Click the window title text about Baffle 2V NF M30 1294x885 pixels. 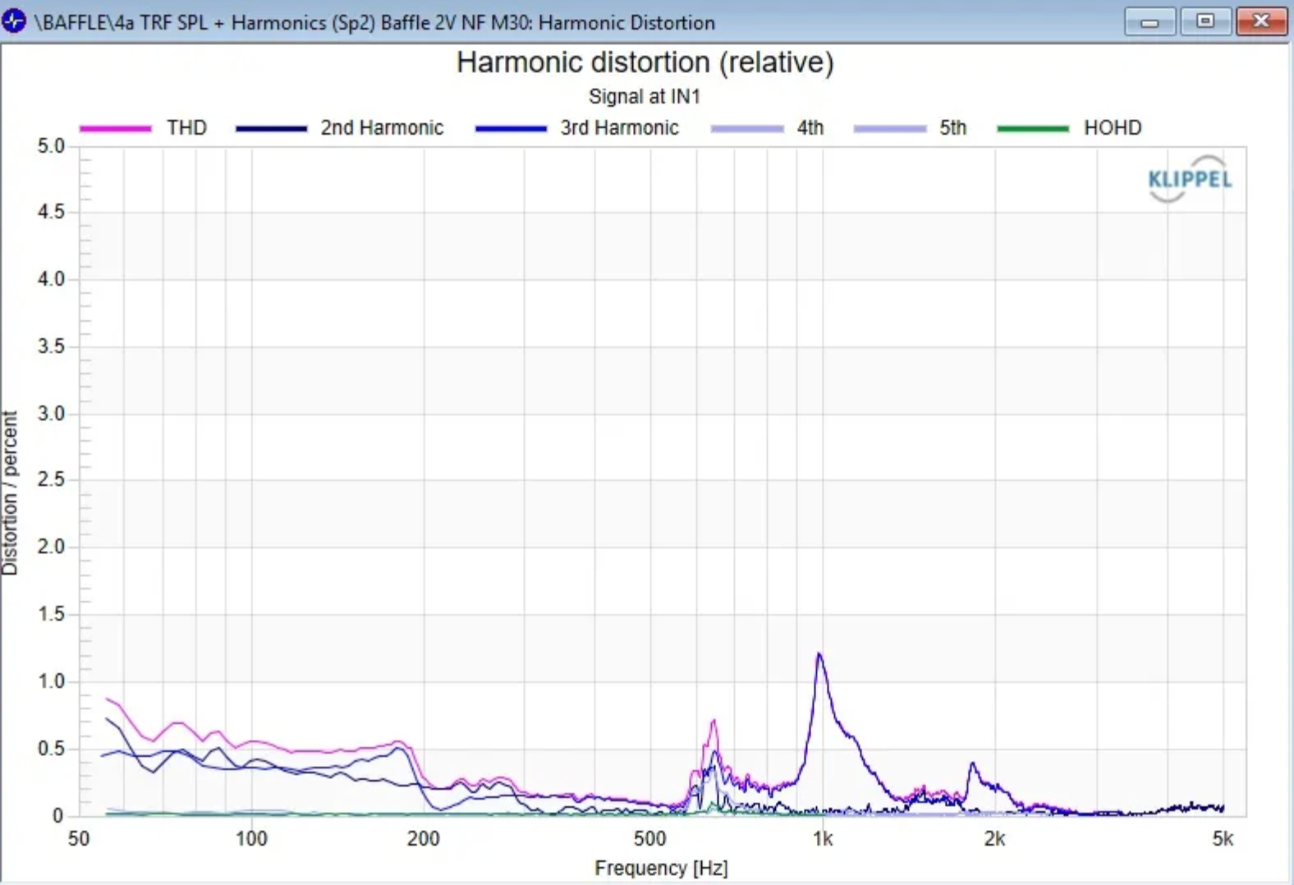pyautogui.click(x=374, y=22)
